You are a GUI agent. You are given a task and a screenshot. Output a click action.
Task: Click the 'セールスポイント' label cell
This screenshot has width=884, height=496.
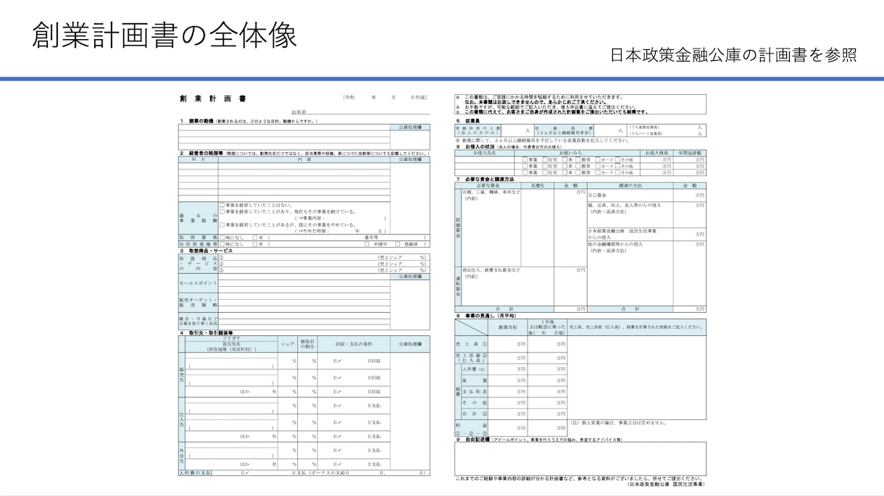click(x=199, y=283)
